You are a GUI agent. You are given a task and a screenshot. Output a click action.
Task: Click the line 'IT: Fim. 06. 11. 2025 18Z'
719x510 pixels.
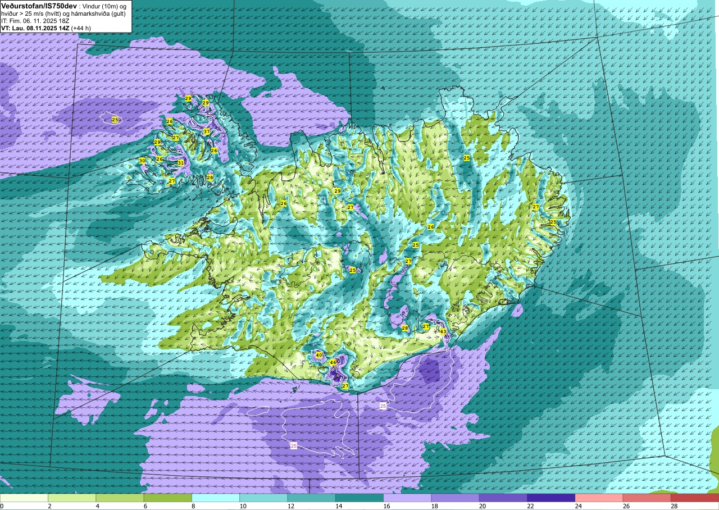[x=35, y=20]
